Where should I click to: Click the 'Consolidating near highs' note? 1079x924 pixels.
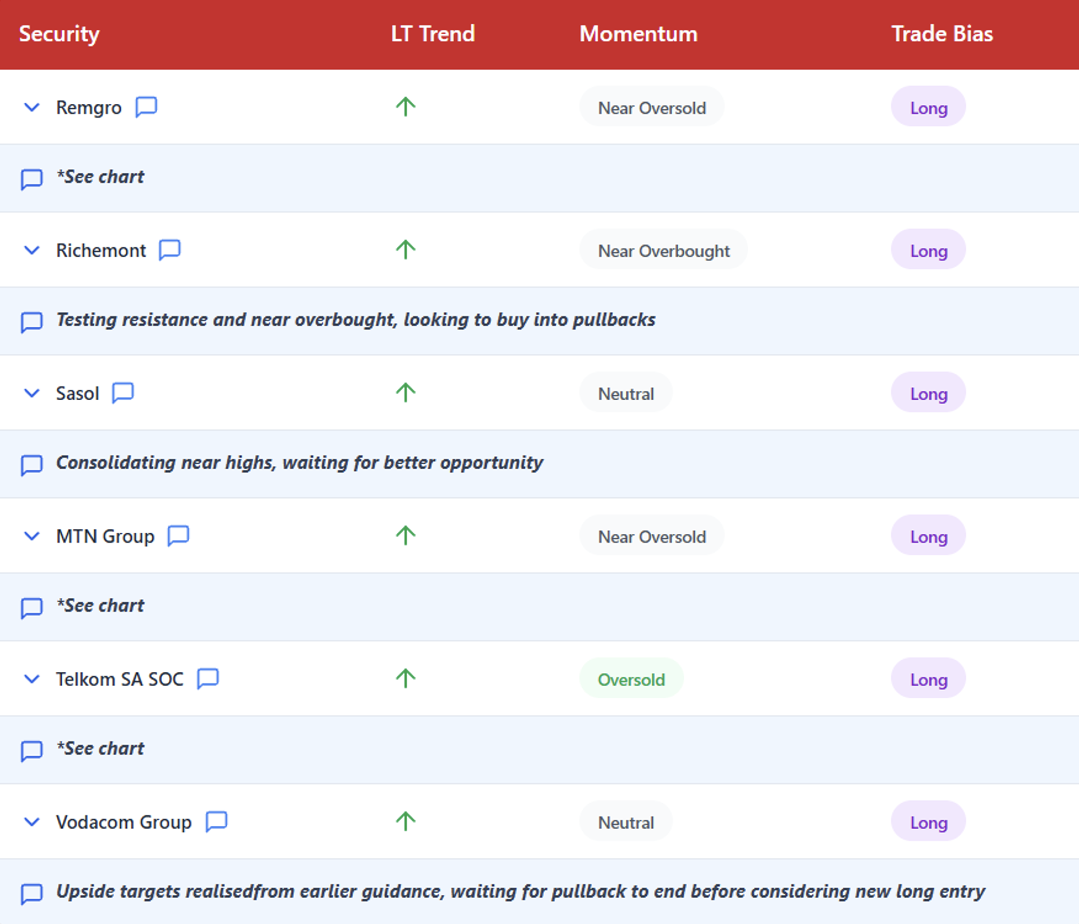299,463
